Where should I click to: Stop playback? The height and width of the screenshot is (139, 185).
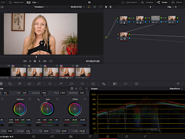point(35,61)
